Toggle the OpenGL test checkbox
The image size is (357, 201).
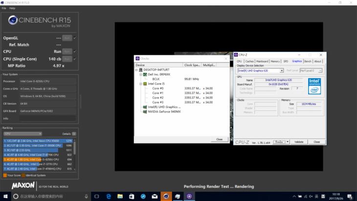75,38
